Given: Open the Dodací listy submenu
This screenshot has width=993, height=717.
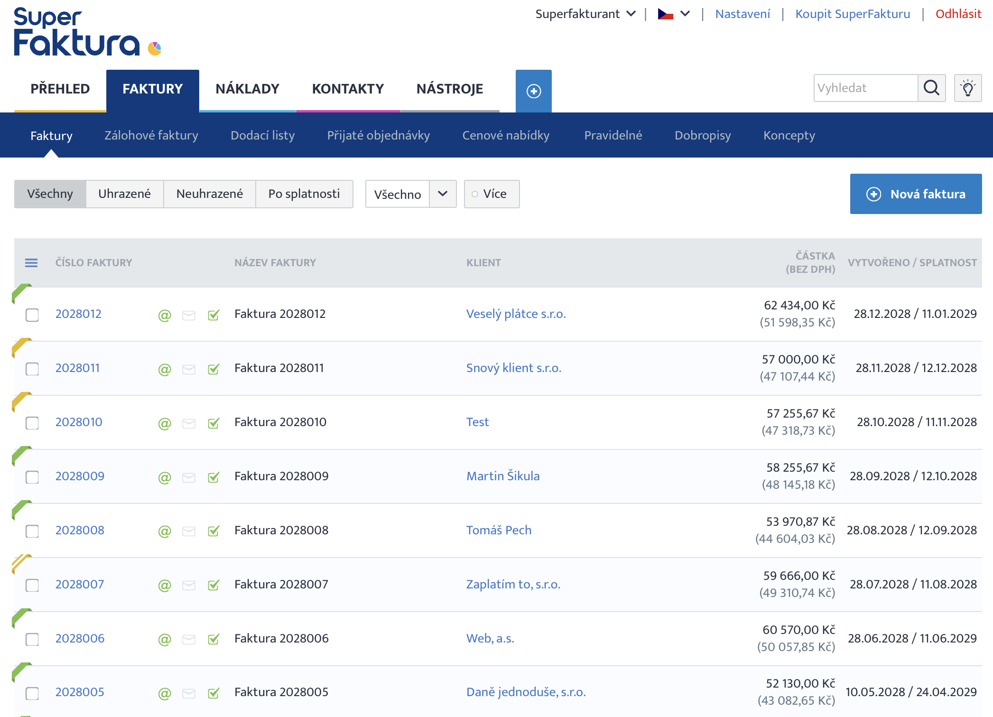Looking at the screenshot, I should [263, 135].
